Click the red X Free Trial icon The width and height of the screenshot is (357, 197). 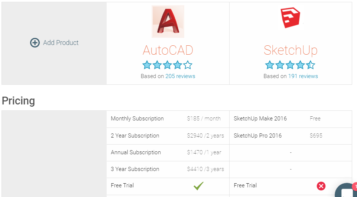321,186
